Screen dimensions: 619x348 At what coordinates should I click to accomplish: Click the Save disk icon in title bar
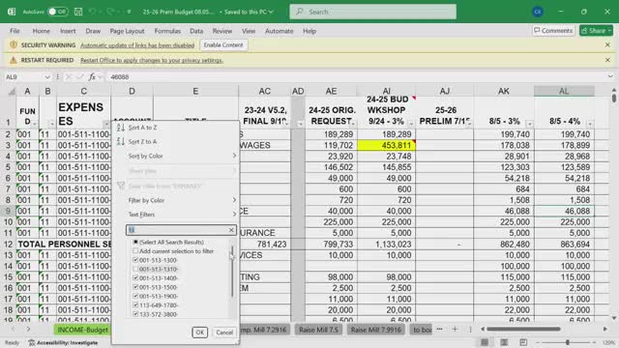click(78, 12)
